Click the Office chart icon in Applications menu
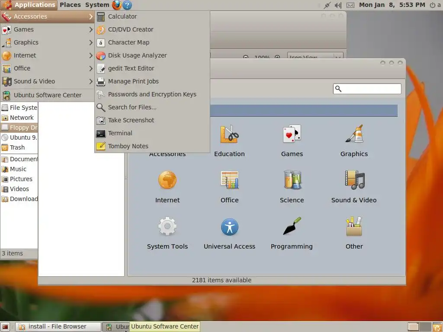Viewport: 443px width, 332px height. pyautogui.click(x=6, y=68)
